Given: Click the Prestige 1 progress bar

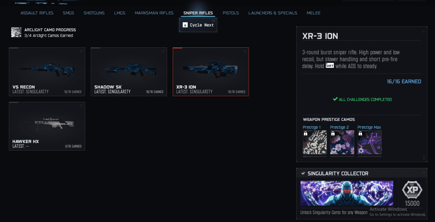Looking at the screenshot, I should click(315, 156).
